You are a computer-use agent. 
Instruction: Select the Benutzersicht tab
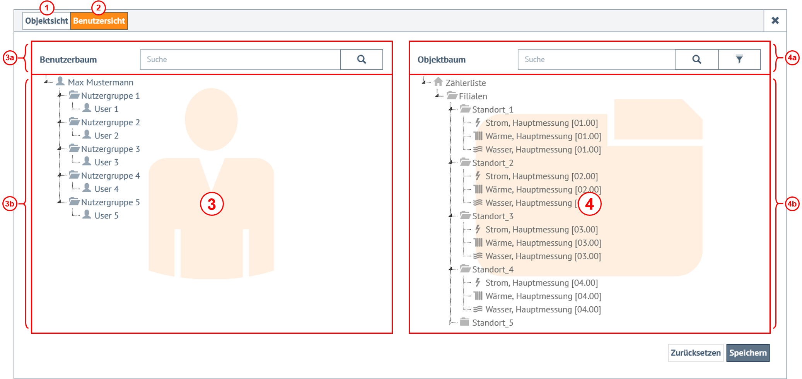click(99, 21)
